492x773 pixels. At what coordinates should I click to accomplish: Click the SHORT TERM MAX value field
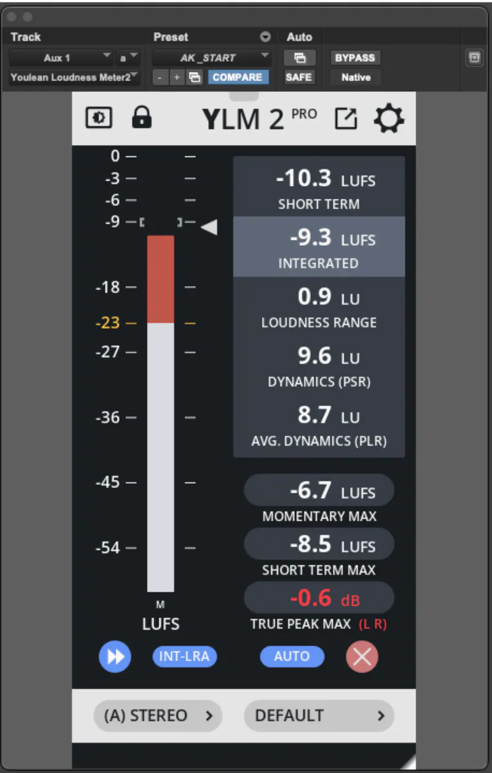(x=319, y=545)
